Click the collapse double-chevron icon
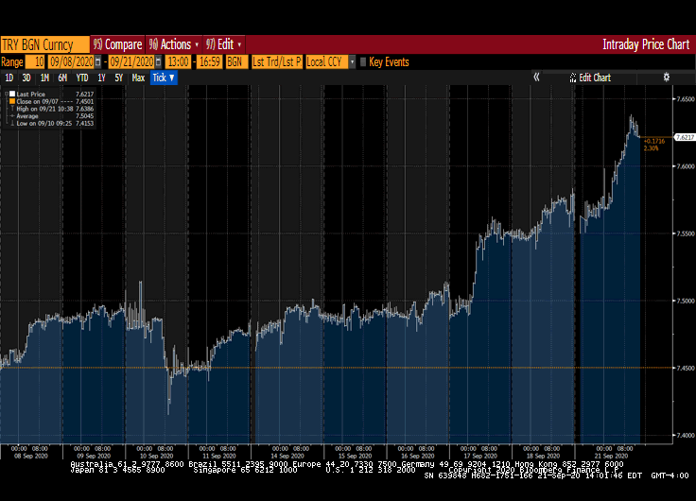The height and width of the screenshot is (501, 696). (537, 78)
